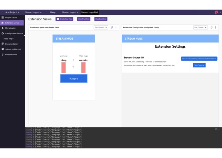Click the plus icon in Create New View
The image size is (222, 158).
click(58, 19)
